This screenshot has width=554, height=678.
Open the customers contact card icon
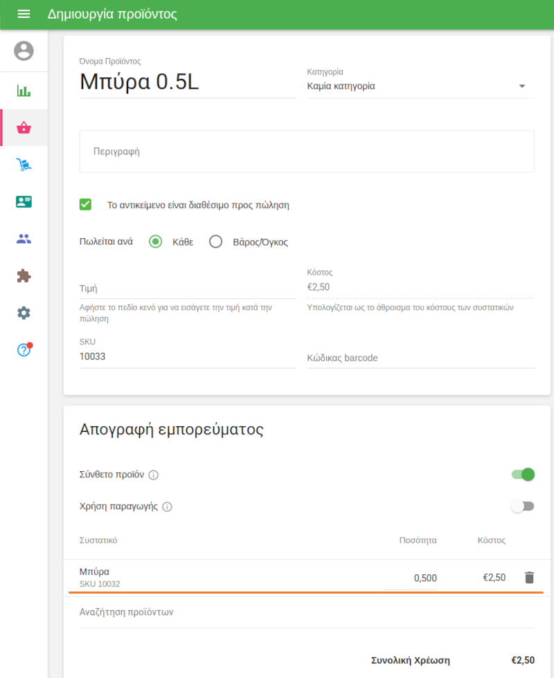point(24,201)
